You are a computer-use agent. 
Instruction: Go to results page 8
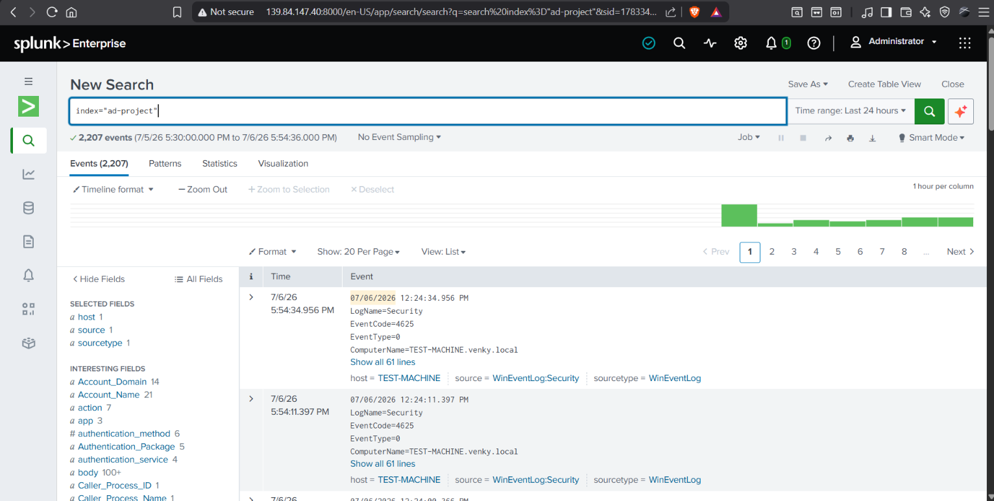click(x=904, y=251)
